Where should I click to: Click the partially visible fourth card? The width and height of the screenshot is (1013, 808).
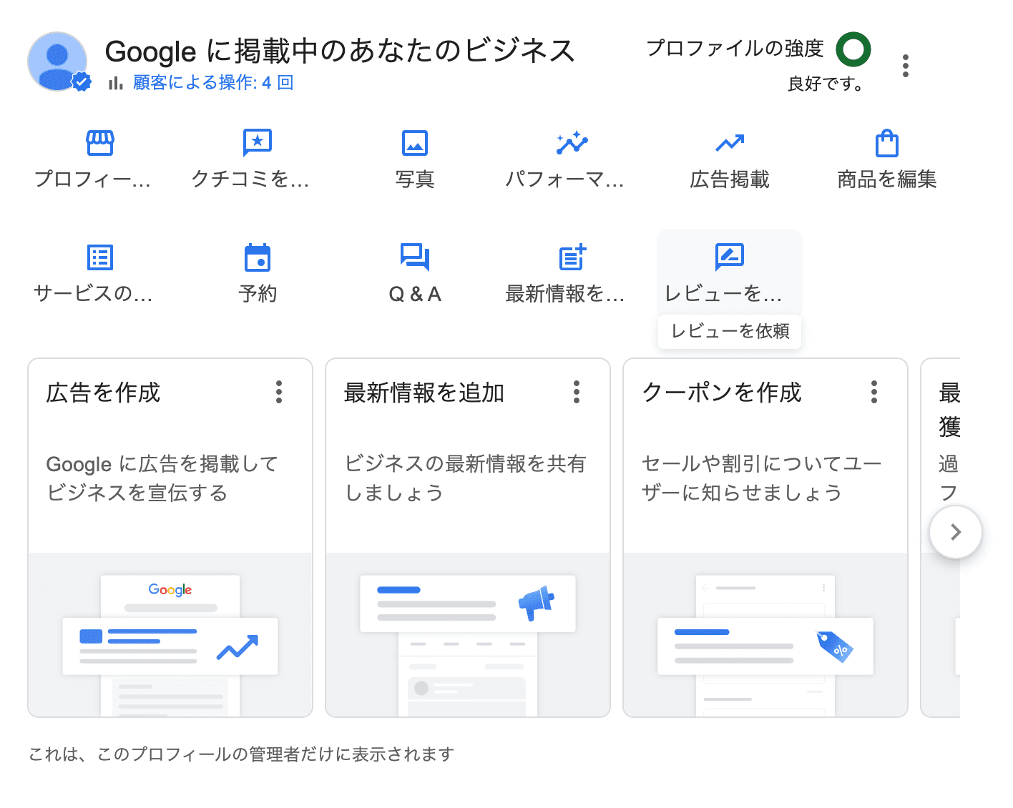point(940,538)
